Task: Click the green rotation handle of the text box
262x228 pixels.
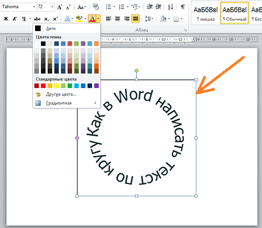Action: click(x=137, y=71)
